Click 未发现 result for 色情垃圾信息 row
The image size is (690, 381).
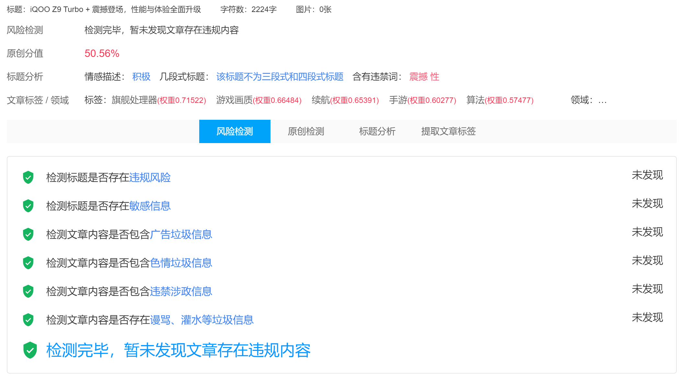647,261
